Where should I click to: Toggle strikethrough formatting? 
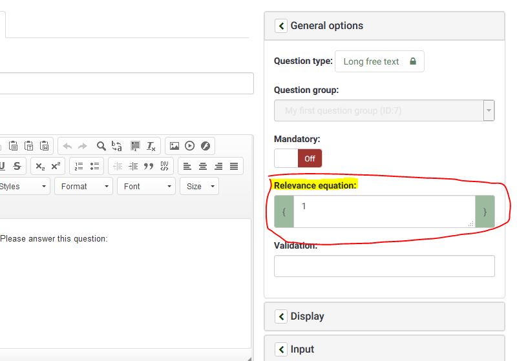(17, 166)
